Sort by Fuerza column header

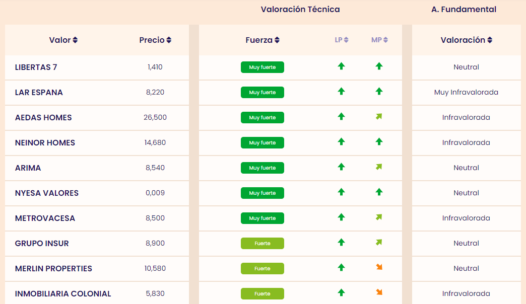(262, 40)
